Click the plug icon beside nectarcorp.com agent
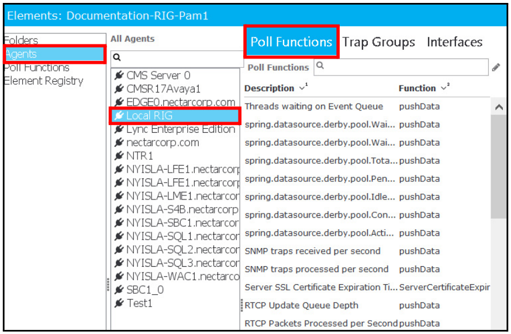Screen dimensions: 511x334 click(x=119, y=142)
